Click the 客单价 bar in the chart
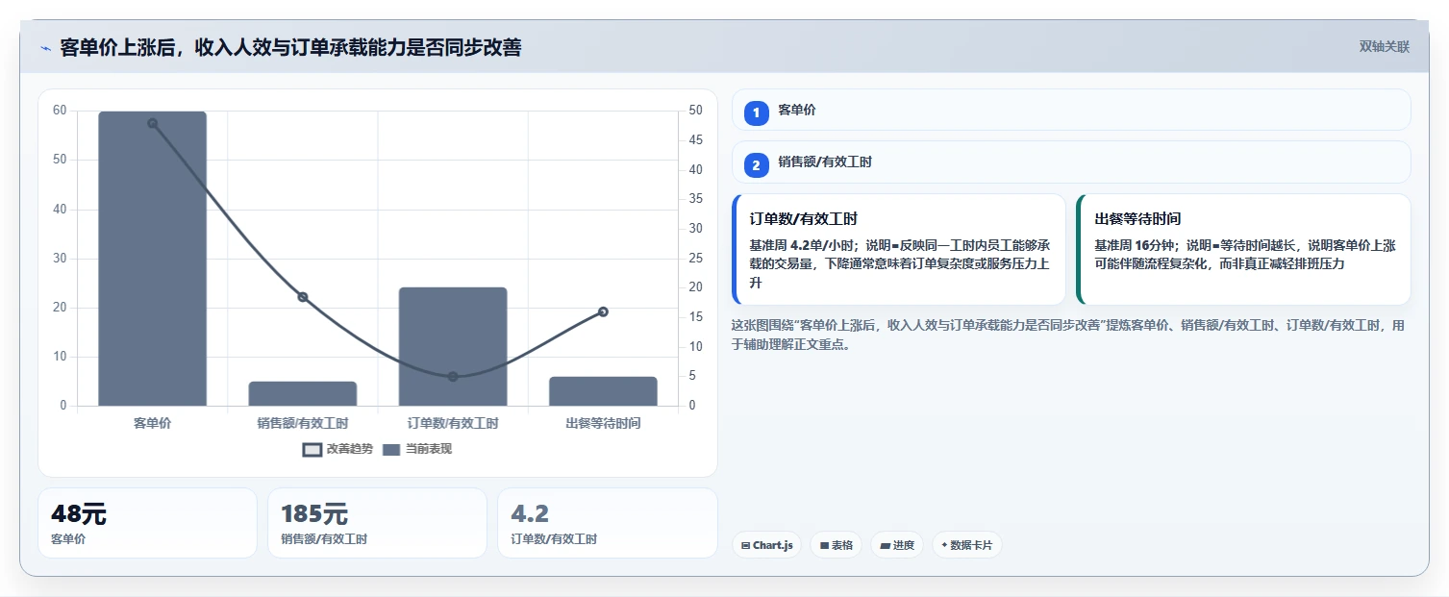The image size is (1449, 597). tap(152, 259)
